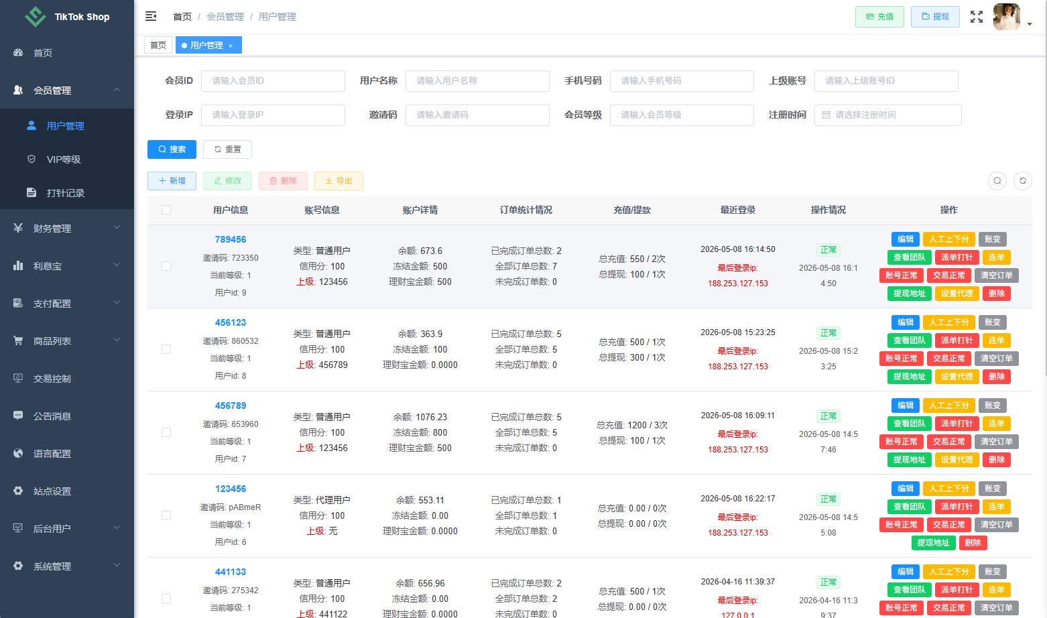Select the checkbox for user 123456
This screenshot has height=618, width=1047.
(x=166, y=515)
